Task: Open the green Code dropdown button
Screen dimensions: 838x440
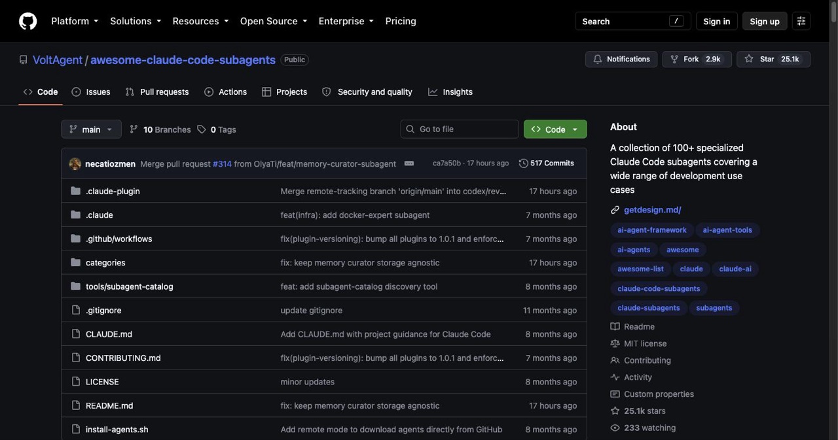Action: 555,129
